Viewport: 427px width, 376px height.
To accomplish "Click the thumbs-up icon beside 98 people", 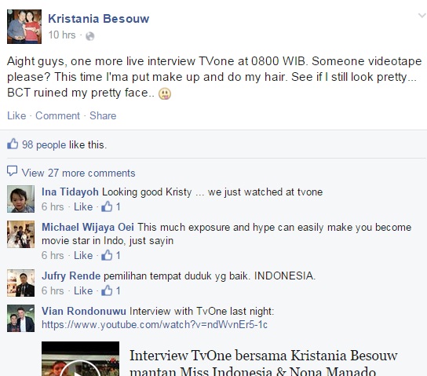I will 13,144.
